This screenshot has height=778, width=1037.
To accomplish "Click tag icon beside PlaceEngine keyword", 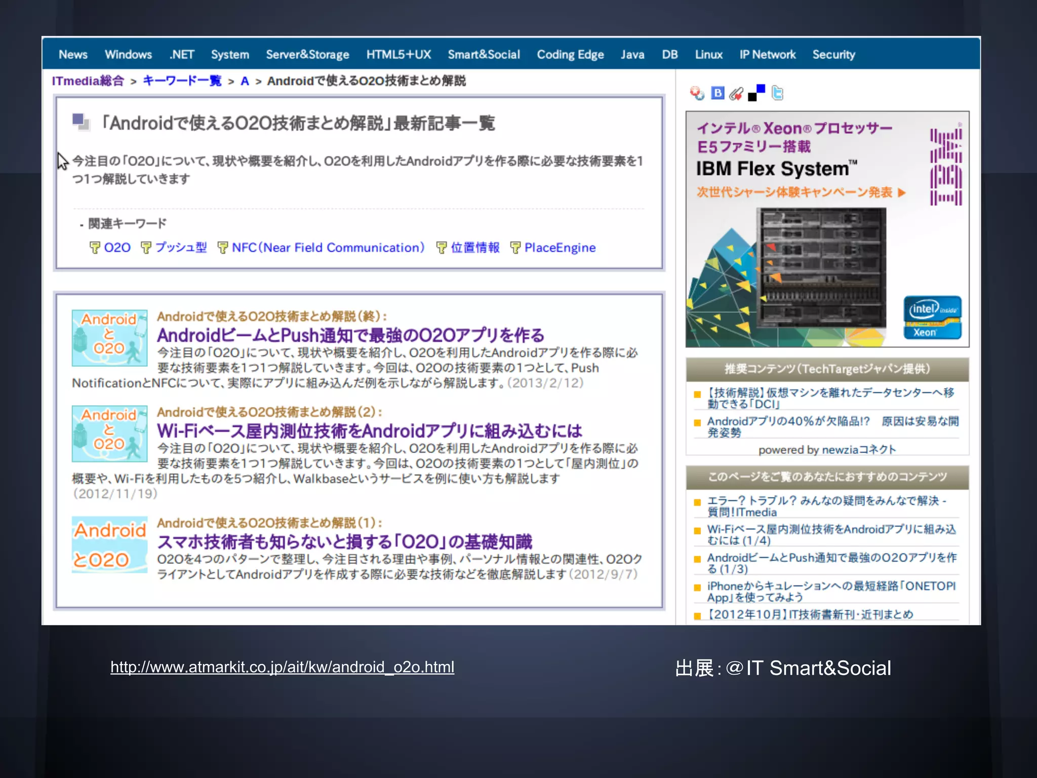I will tap(515, 247).
